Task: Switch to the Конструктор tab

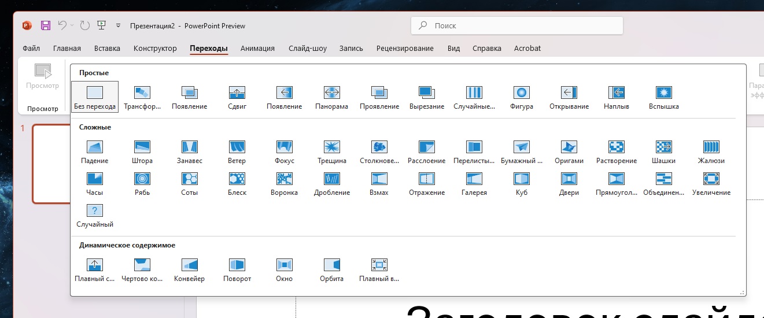Action: point(155,49)
